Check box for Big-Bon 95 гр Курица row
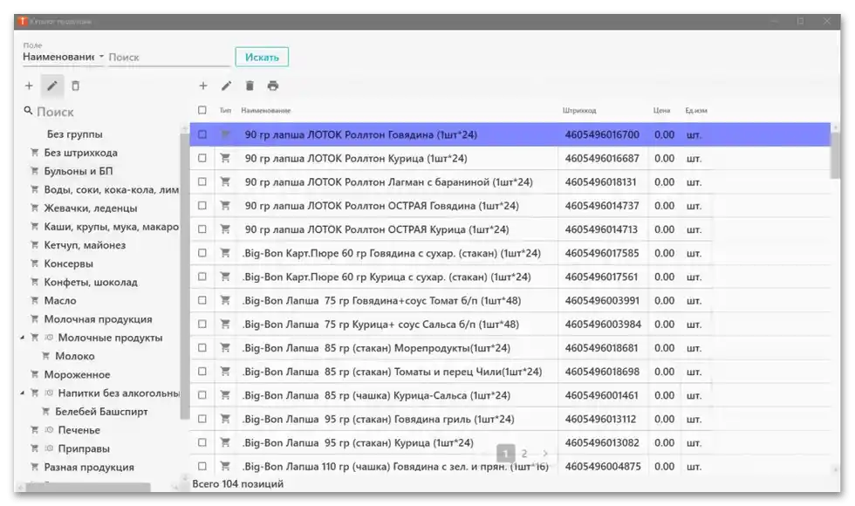The image size is (855, 506). [202, 443]
